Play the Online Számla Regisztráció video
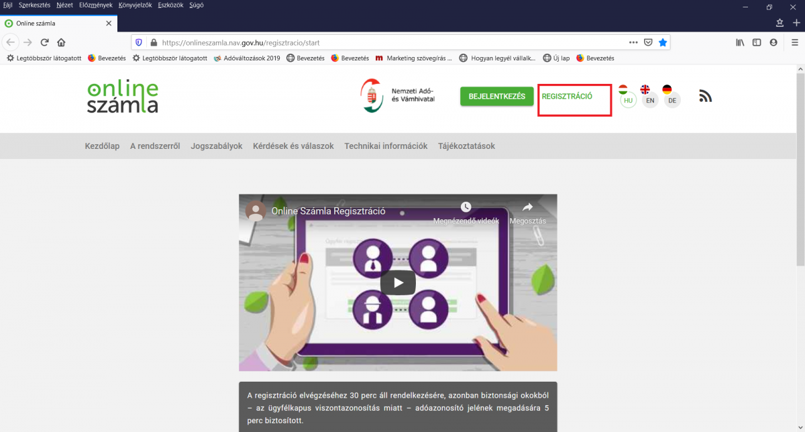Image resolution: width=805 pixels, height=432 pixels. (398, 282)
